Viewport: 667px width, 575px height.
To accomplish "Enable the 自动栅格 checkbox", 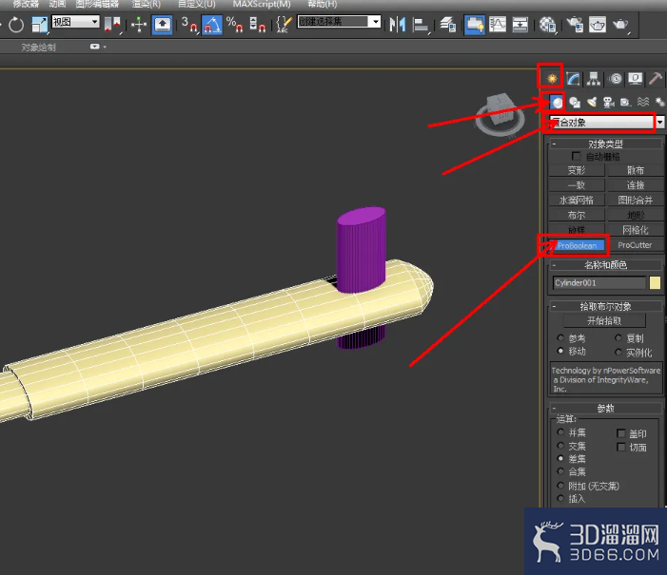I will [x=577, y=156].
